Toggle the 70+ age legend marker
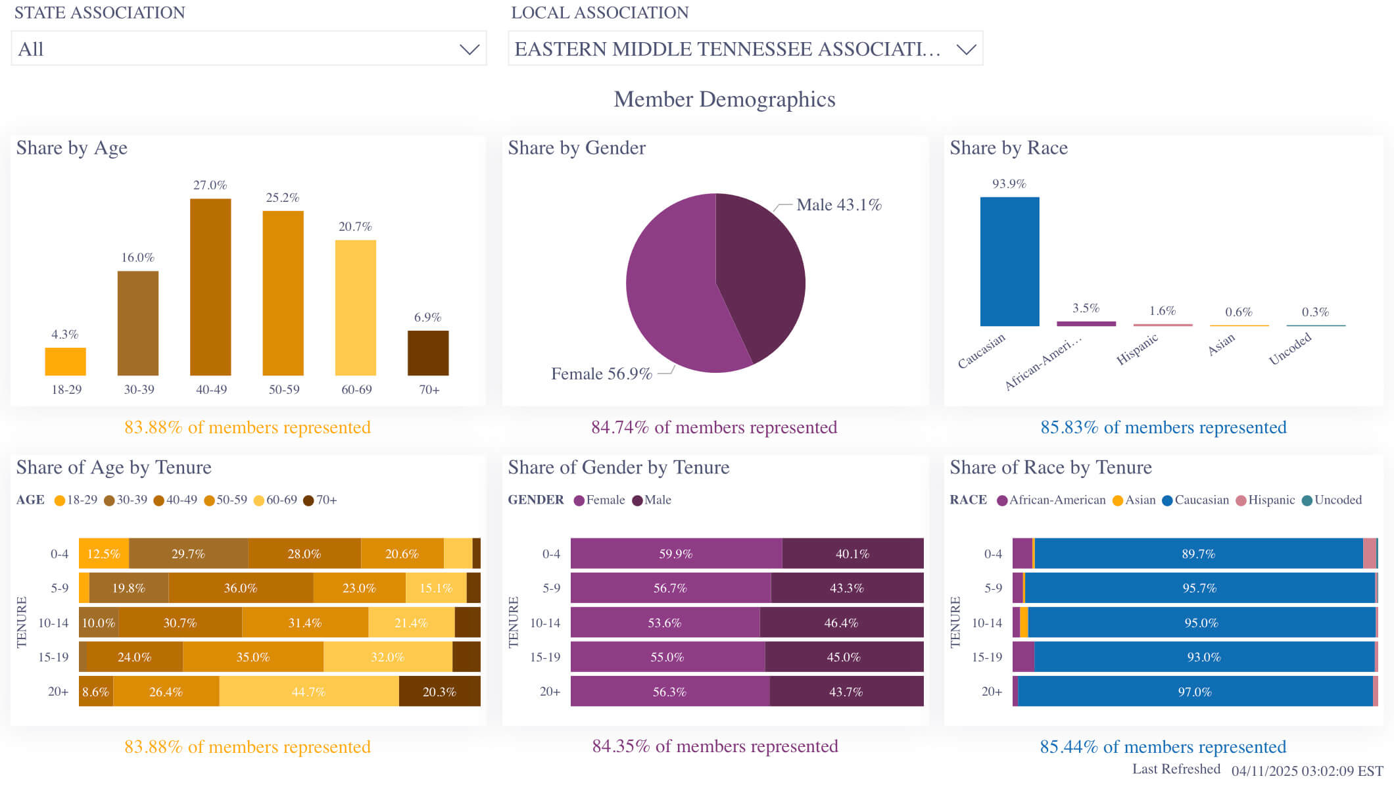 (x=308, y=500)
